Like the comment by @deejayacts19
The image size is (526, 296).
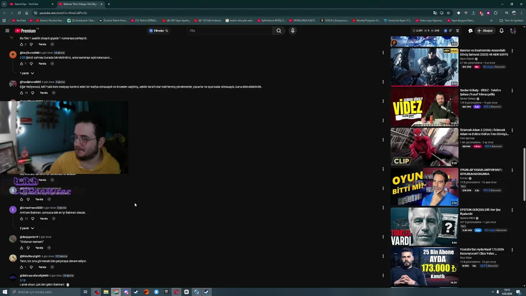(x=22, y=248)
